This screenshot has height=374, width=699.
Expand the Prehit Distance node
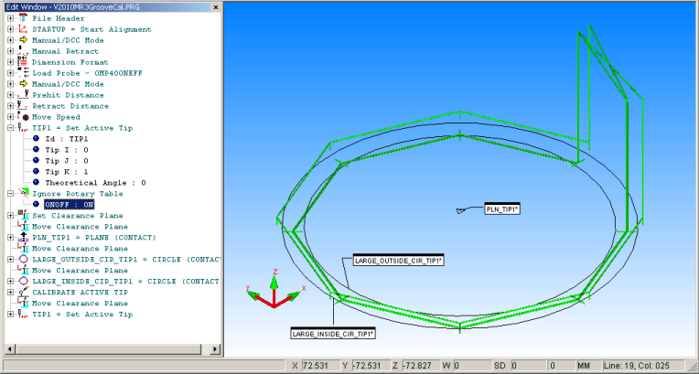[9, 95]
